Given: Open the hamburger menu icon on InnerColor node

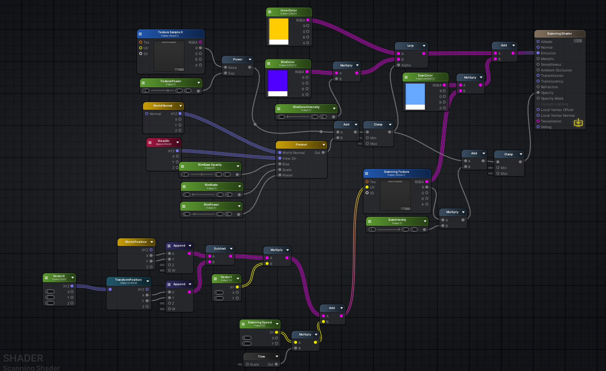Looking at the screenshot, I should click(270, 12).
